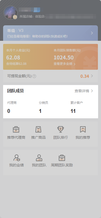This screenshot has height=218, width=101.
Task: Expand the 等级 V3 card chevron
Action: tap(92, 33)
